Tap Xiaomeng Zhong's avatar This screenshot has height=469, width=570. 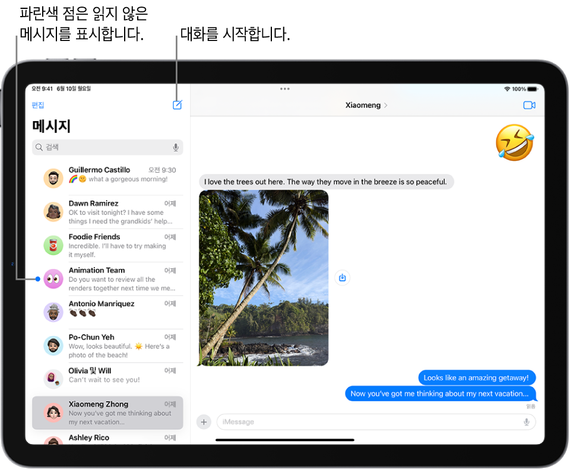[53, 412]
